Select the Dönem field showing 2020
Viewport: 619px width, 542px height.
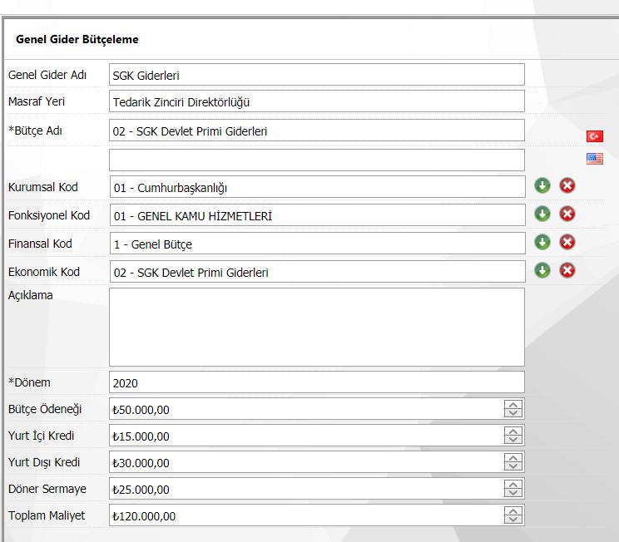click(x=316, y=382)
